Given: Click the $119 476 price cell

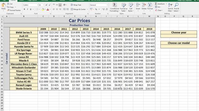Looking at the screenshot, I should pos(149,54).
